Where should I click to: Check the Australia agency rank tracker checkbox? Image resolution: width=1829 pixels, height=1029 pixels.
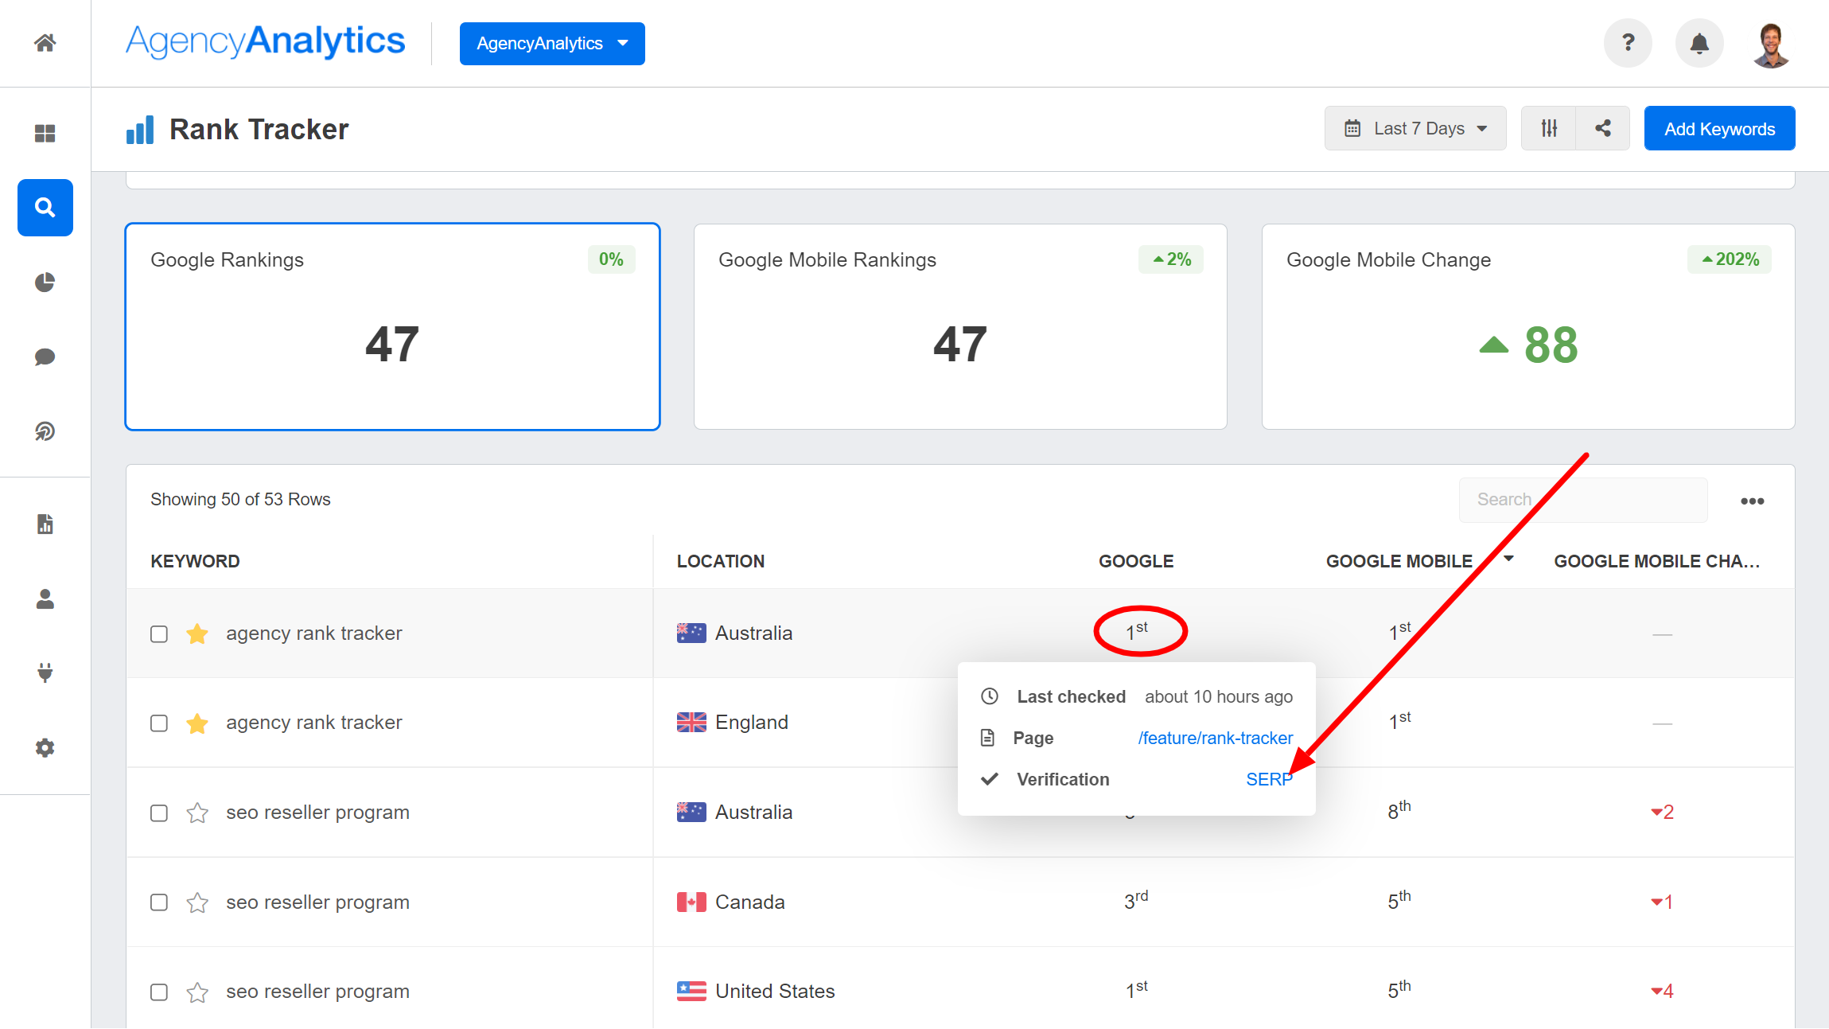(159, 634)
